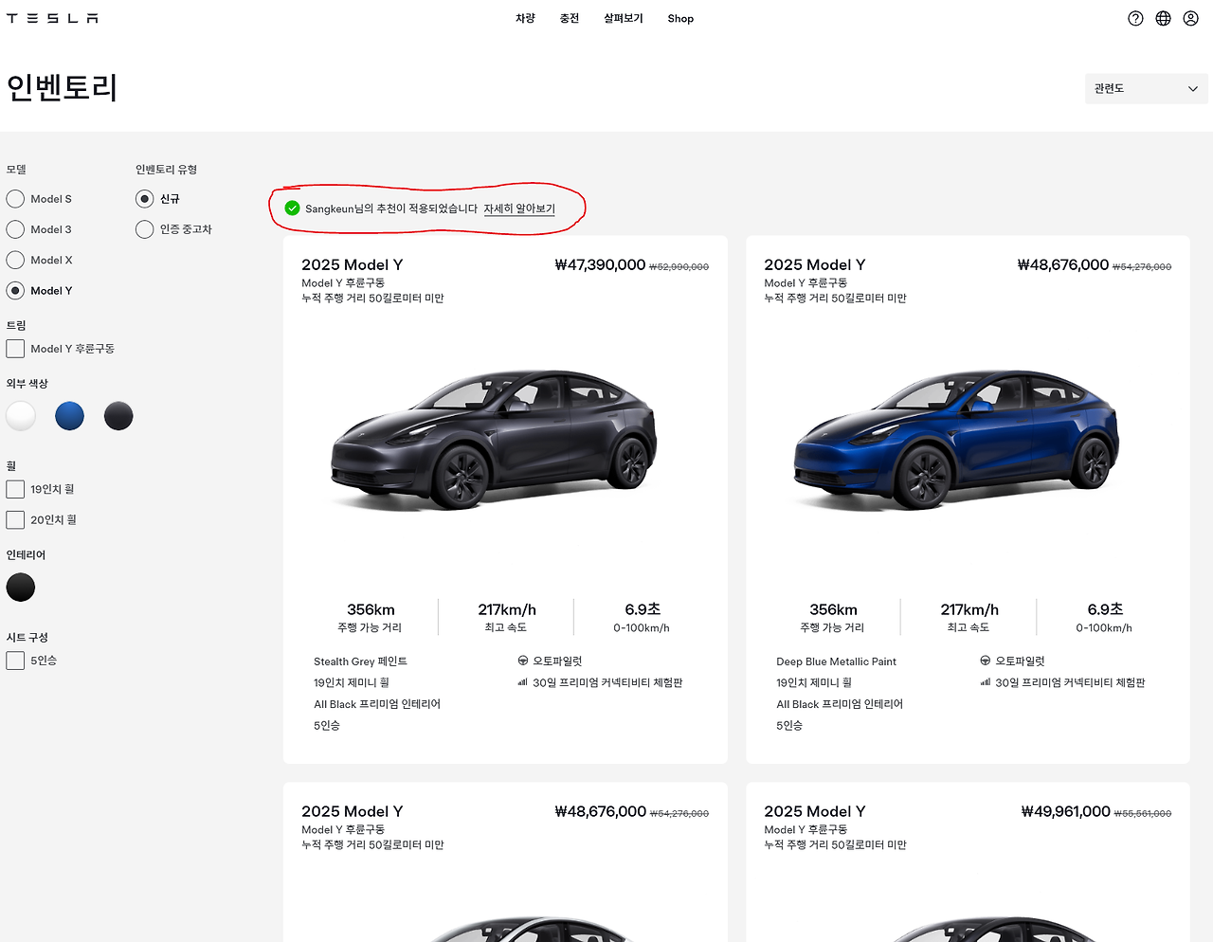Check the Model Y 후륜구동 trim box
The height and width of the screenshot is (942, 1213).
click(15, 349)
